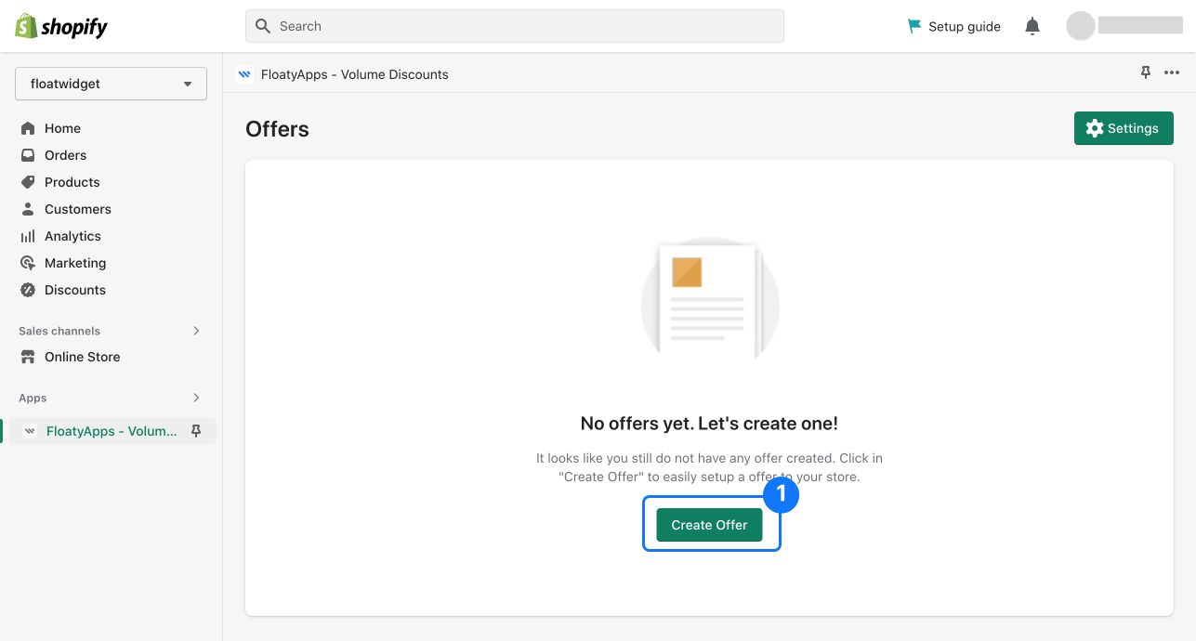Open the Products page

click(72, 182)
